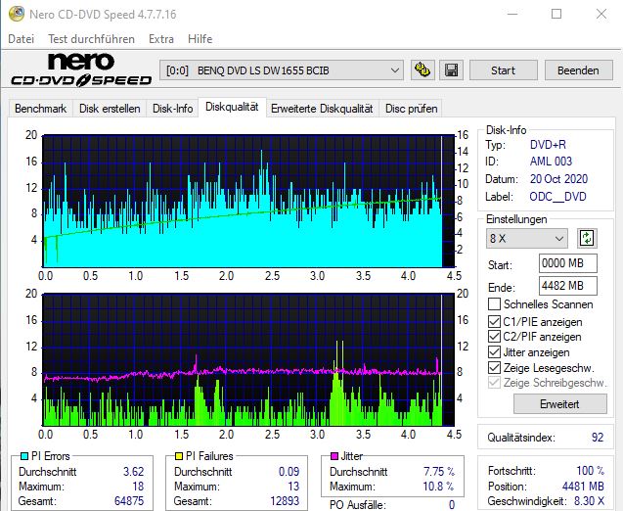
Task: Disable Zeige Lesegeschw. checkbox
Action: click(494, 368)
